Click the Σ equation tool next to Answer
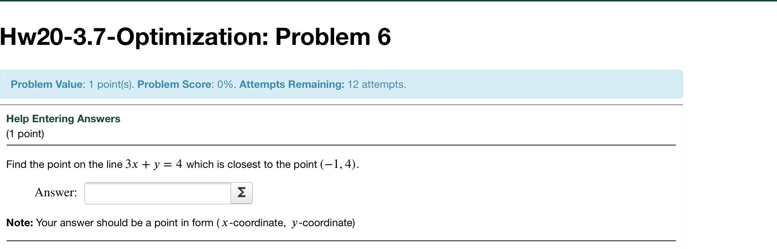 tap(242, 193)
